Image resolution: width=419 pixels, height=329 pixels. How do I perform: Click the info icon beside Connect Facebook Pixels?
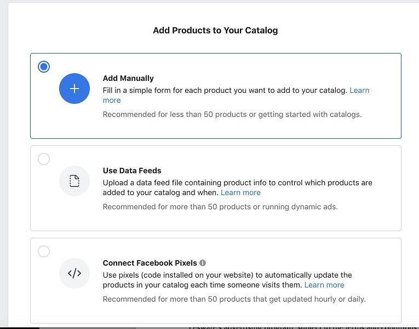click(x=203, y=263)
